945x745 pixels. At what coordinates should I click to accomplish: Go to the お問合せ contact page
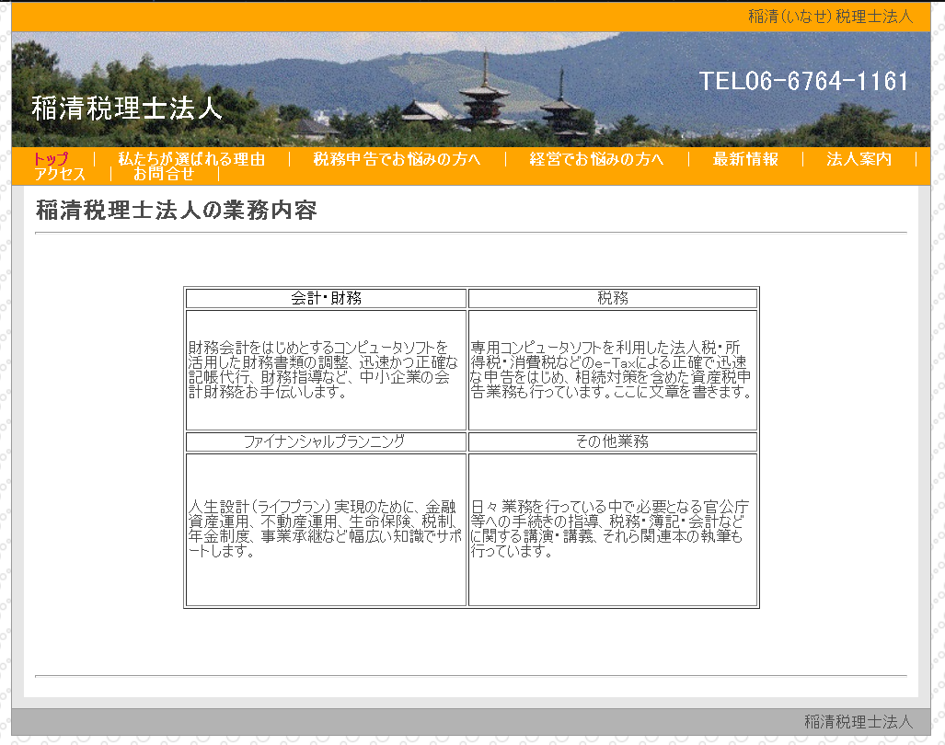click(x=164, y=174)
